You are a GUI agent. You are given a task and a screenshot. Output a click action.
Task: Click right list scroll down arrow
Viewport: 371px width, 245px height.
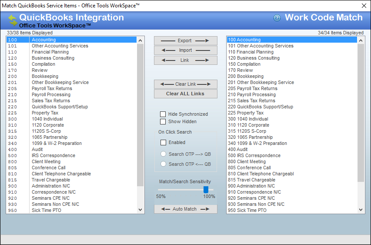tap(361, 209)
